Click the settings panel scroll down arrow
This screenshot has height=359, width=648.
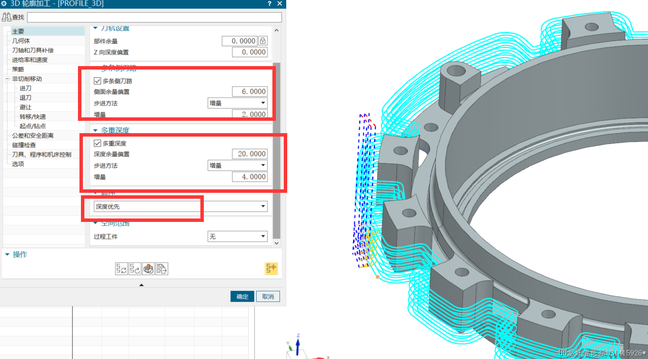[276, 243]
